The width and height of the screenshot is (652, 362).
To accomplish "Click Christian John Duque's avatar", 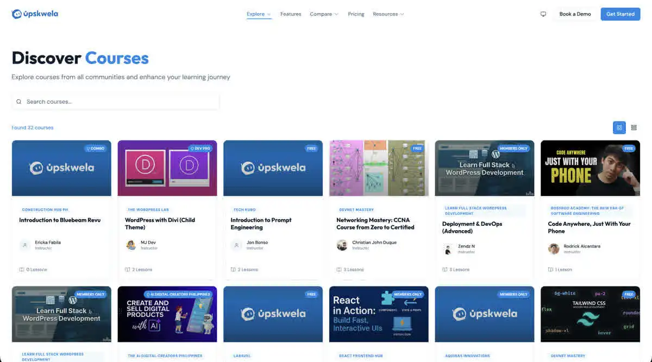I will click(342, 245).
